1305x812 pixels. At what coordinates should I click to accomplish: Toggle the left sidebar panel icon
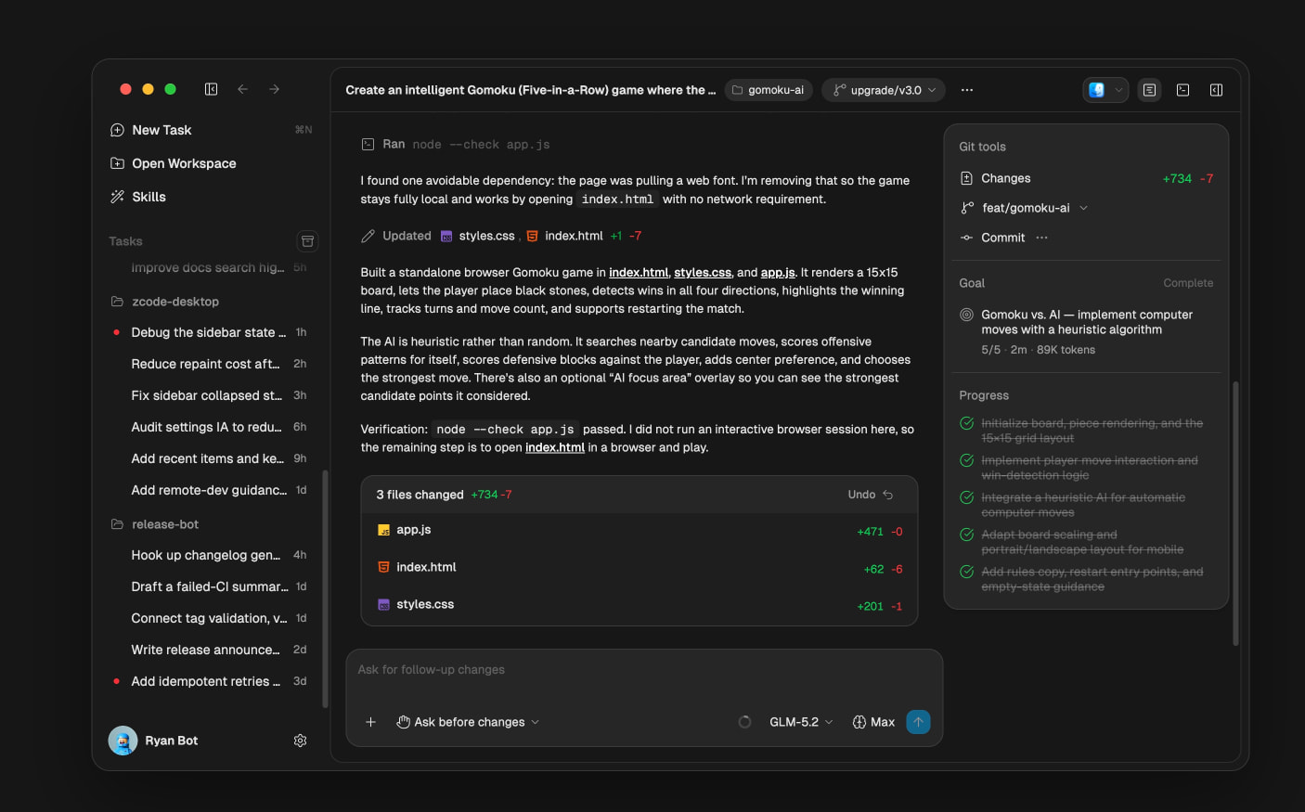click(211, 89)
